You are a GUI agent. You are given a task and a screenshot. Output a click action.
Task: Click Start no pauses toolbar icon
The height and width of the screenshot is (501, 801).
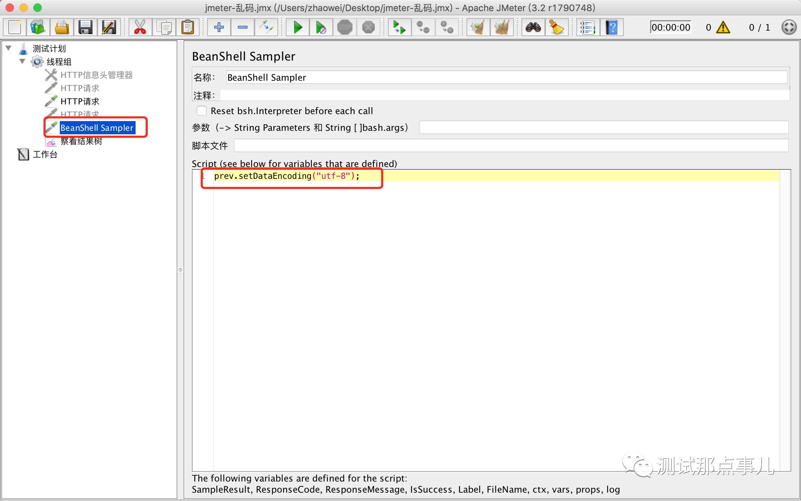point(321,27)
